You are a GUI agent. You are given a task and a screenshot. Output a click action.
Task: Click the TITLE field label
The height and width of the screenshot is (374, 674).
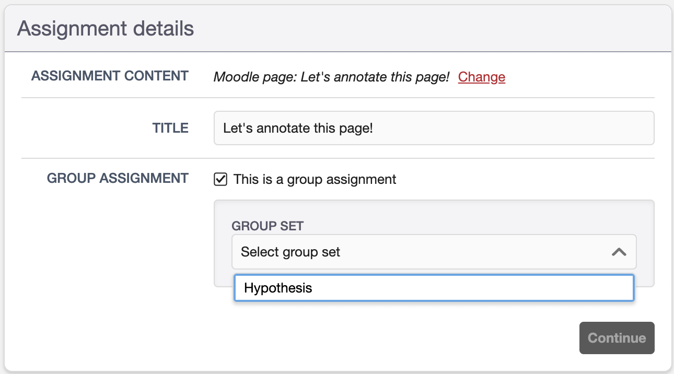pyautogui.click(x=170, y=128)
